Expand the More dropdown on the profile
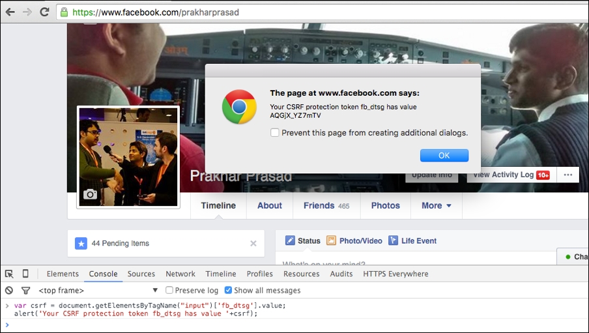The width and height of the screenshot is (589, 333). [436, 205]
